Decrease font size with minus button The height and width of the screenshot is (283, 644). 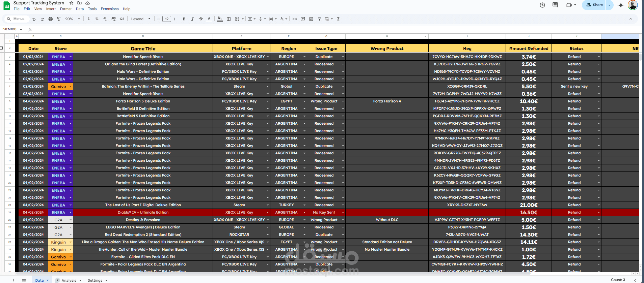pyautogui.click(x=158, y=19)
